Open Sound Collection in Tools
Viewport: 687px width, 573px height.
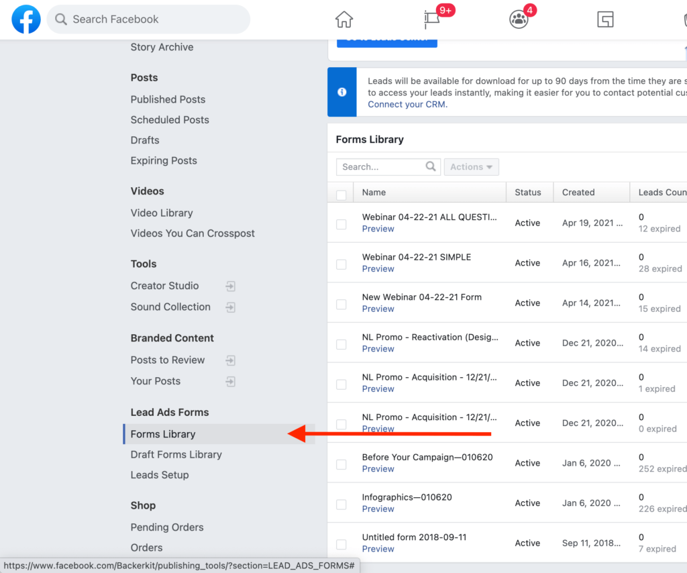coord(170,307)
